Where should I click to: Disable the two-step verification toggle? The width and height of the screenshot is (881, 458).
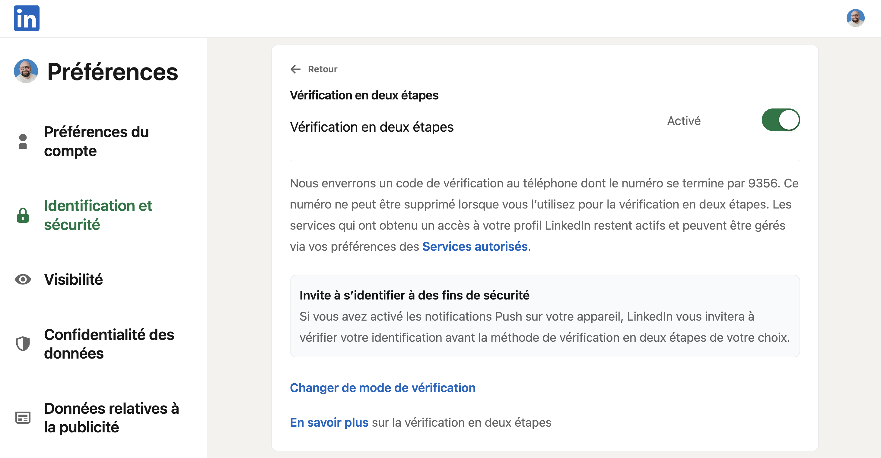[x=781, y=120]
